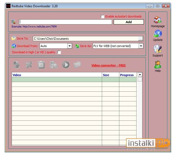Open the Homepage icon in sidebar
This screenshot has height=153, width=174.
coord(158,20)
